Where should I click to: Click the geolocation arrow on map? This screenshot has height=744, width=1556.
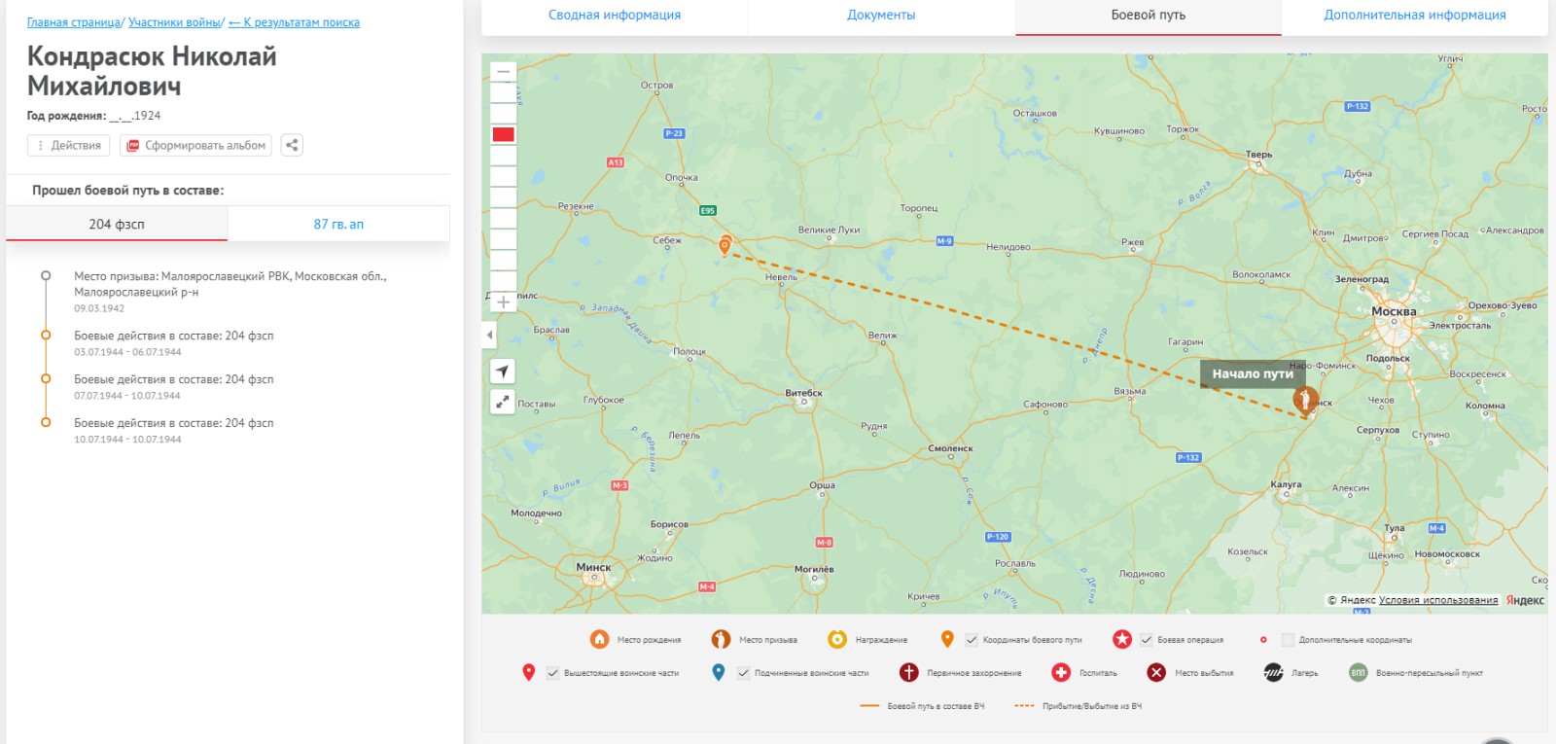(x=502, y=372)
